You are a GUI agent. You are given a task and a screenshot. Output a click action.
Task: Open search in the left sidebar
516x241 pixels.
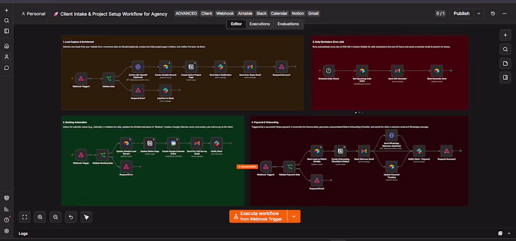coord(7,21)
